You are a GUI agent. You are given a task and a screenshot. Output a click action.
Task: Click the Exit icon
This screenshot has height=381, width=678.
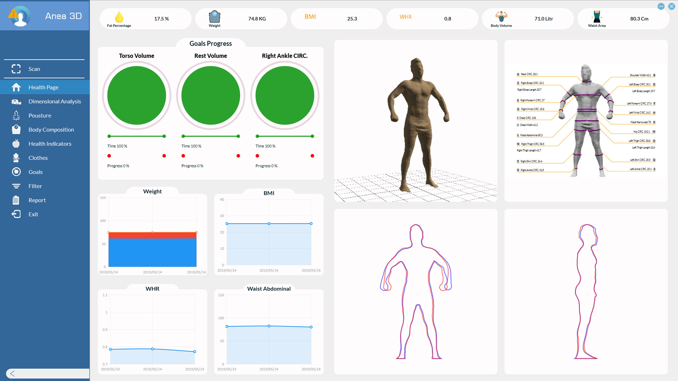coord(16,214)
